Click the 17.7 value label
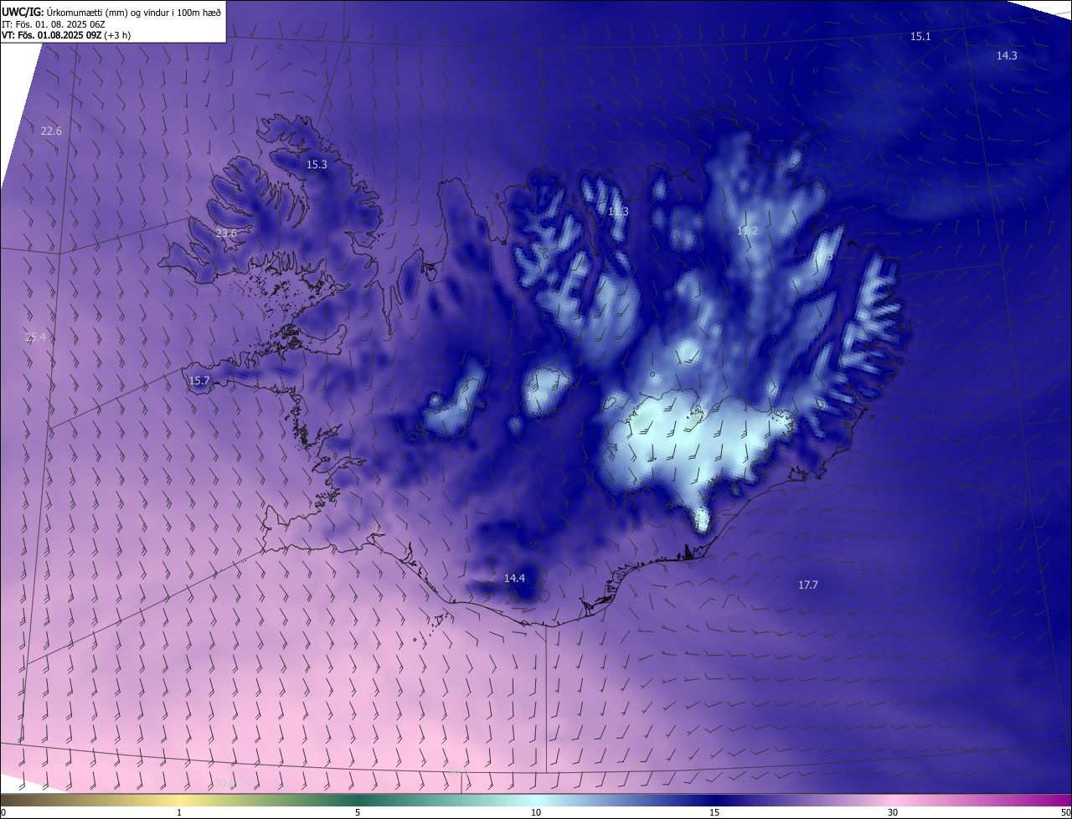The height and width of the screenshot is (819, 1072). tap(807, 585)
